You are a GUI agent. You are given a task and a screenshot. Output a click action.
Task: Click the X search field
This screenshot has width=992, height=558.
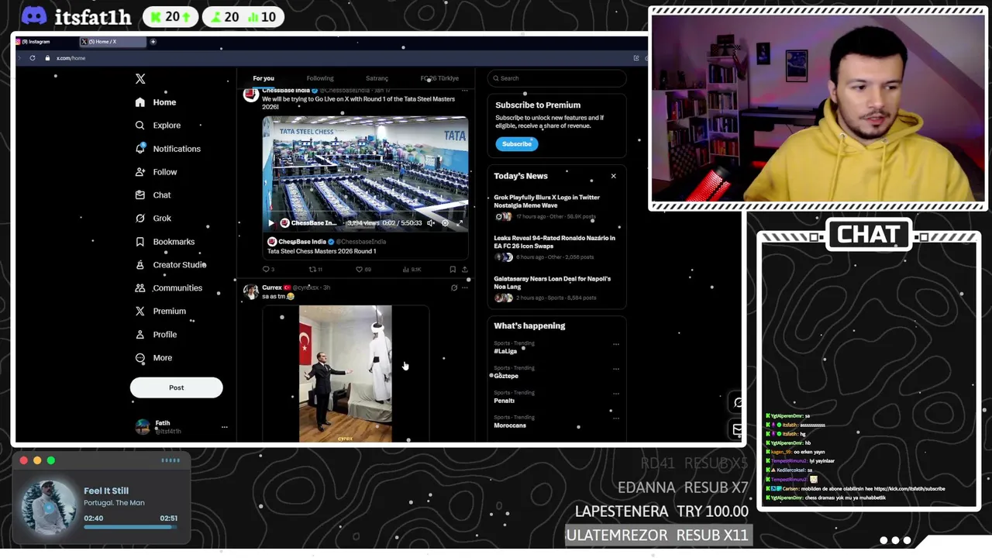pyautogui.click(x=556, y=78)
